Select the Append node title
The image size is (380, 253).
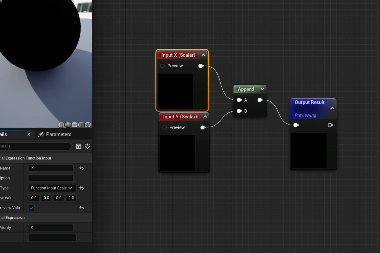246,89
